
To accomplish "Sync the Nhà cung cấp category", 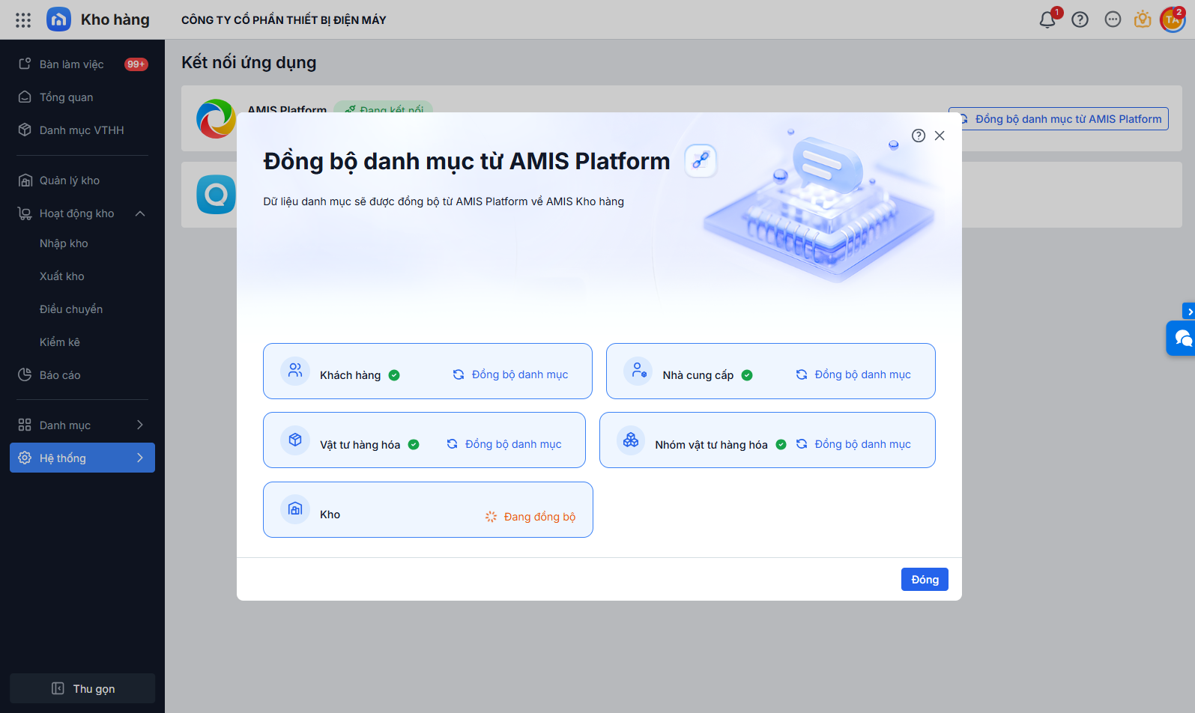I will point(853,374).
